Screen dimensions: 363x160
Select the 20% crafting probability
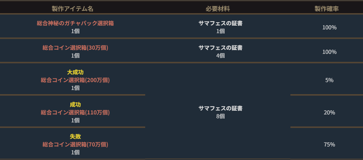tap(329, 113)
